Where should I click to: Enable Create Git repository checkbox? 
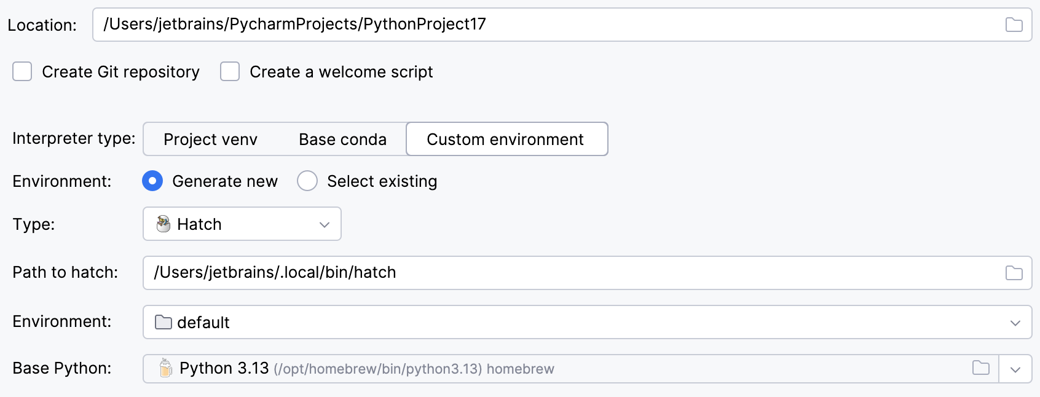22,72
